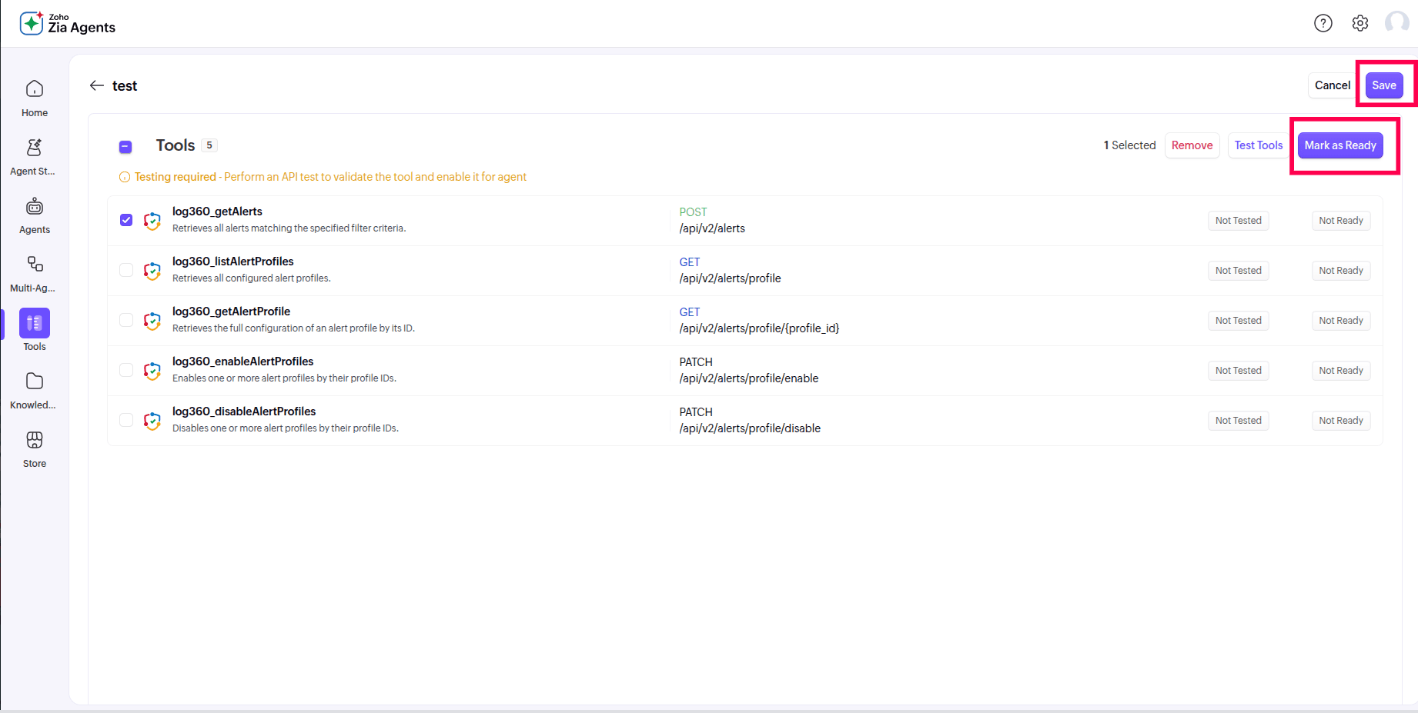Screen dimensions: 1418x713
Task: Open Store in sidebar
Action: (x=35, y=450)
